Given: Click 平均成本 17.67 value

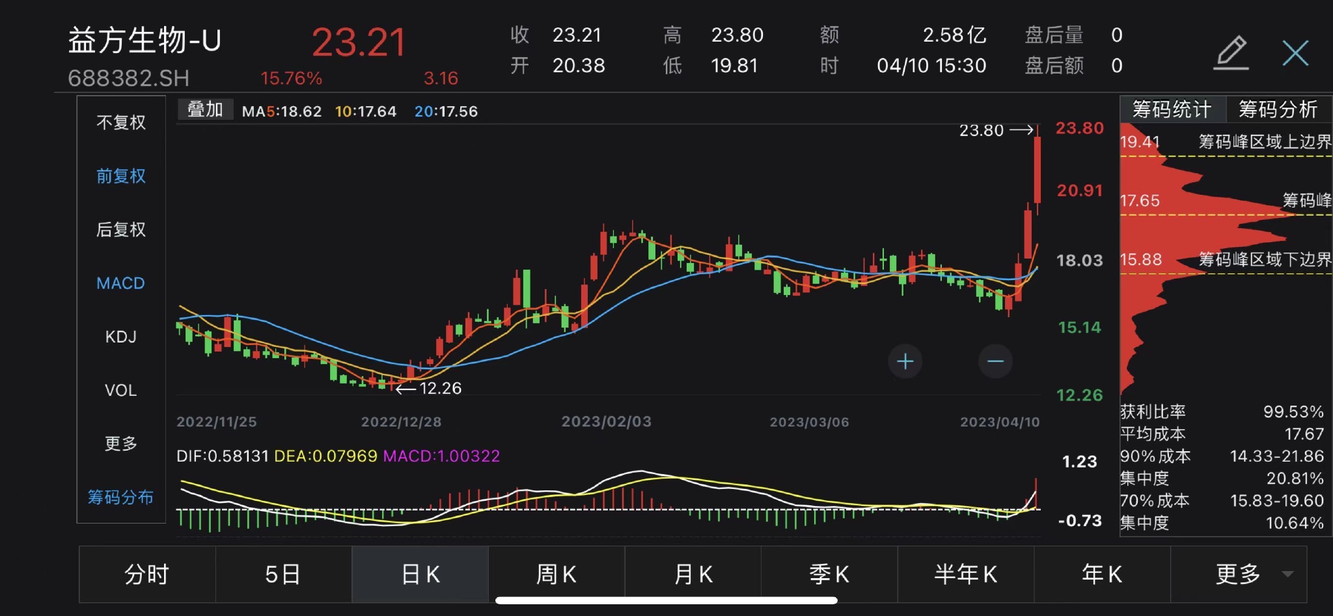Looking at the screenshot, I should point(1304,434).
